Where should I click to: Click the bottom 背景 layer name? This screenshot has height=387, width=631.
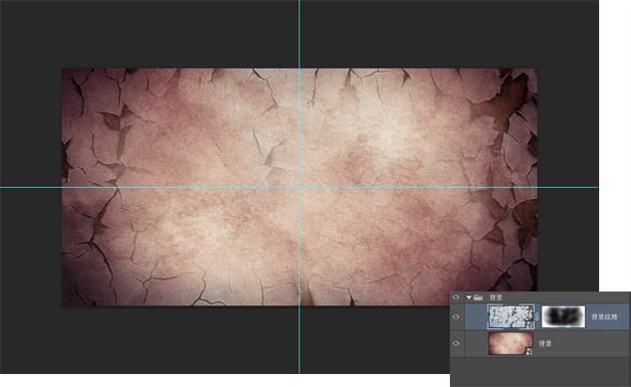point(544,343)
